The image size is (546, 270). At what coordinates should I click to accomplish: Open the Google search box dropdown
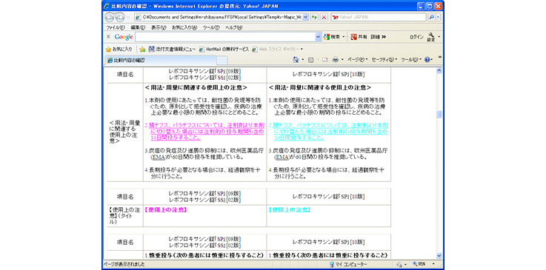319,37
